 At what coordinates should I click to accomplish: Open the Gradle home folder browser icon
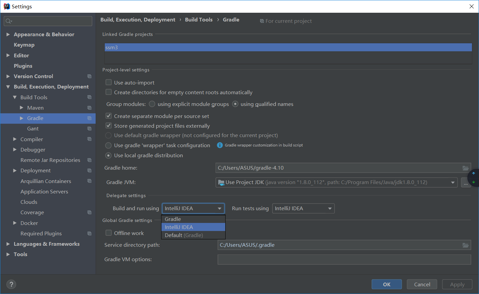[466, 168]
